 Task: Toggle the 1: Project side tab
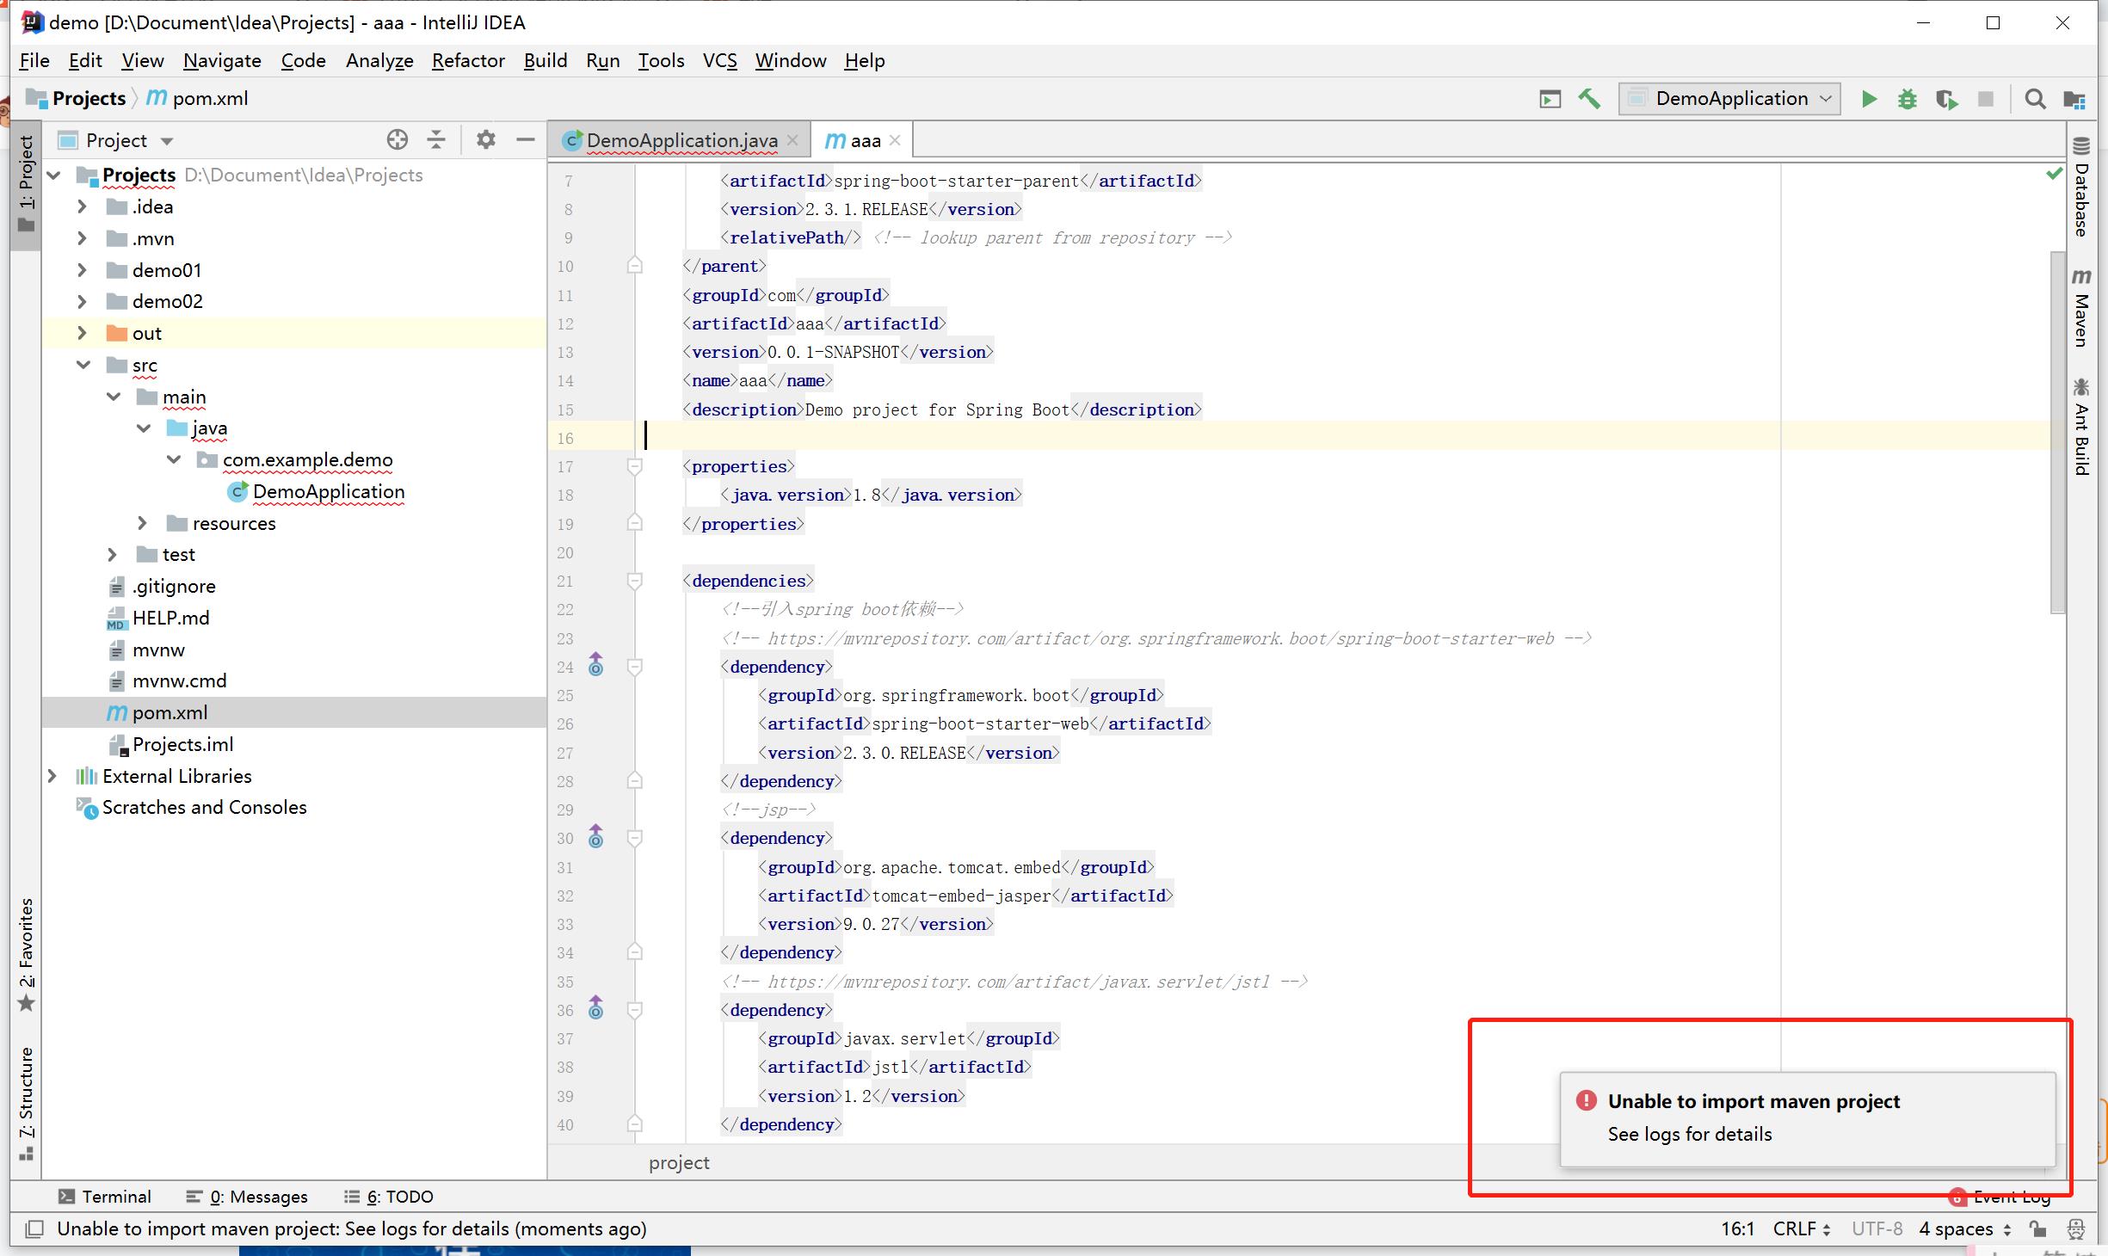point(27,183)
